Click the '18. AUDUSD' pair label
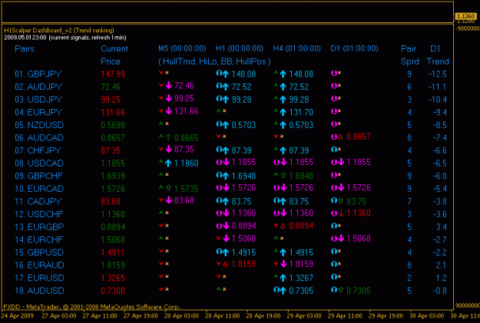Image resolution: width=480 pixels, height=323 pixels. [x=39, y=291]
